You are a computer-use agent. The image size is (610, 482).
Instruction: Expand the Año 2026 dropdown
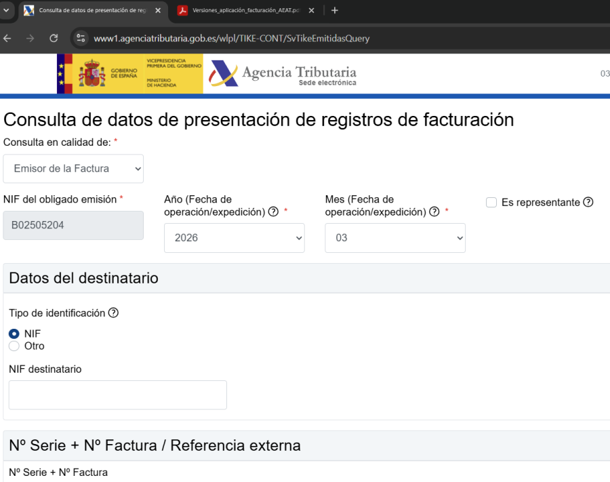click(x=234, y=238)
